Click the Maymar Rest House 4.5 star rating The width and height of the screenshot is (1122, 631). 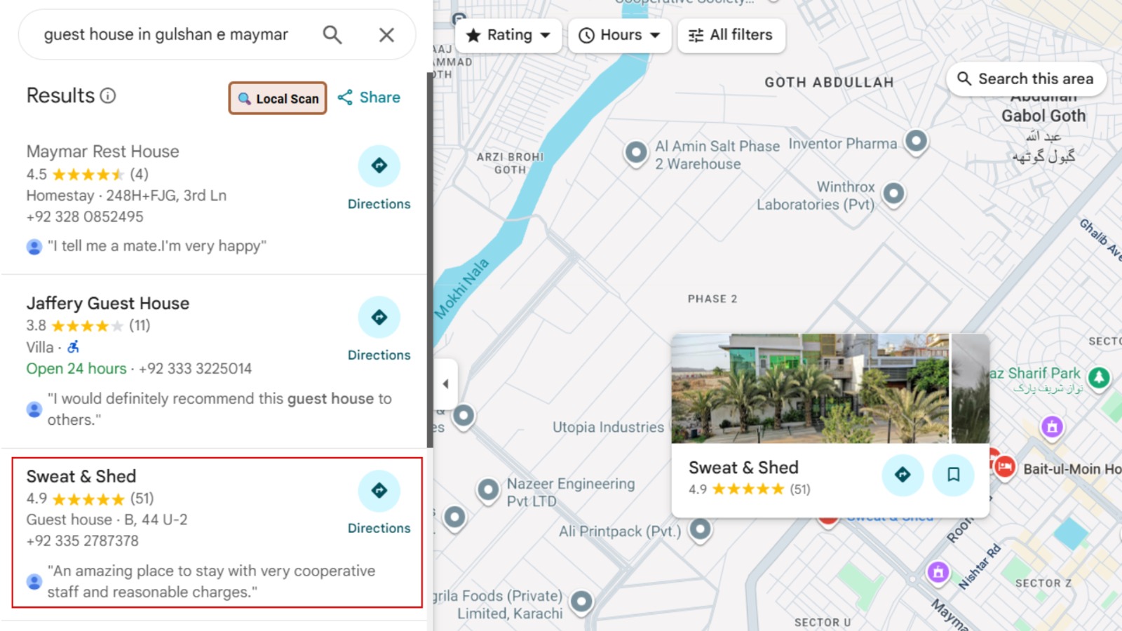[88, 174]
